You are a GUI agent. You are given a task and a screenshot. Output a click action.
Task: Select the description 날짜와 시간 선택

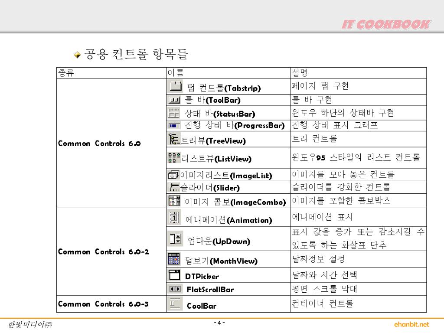pos(324,274)
